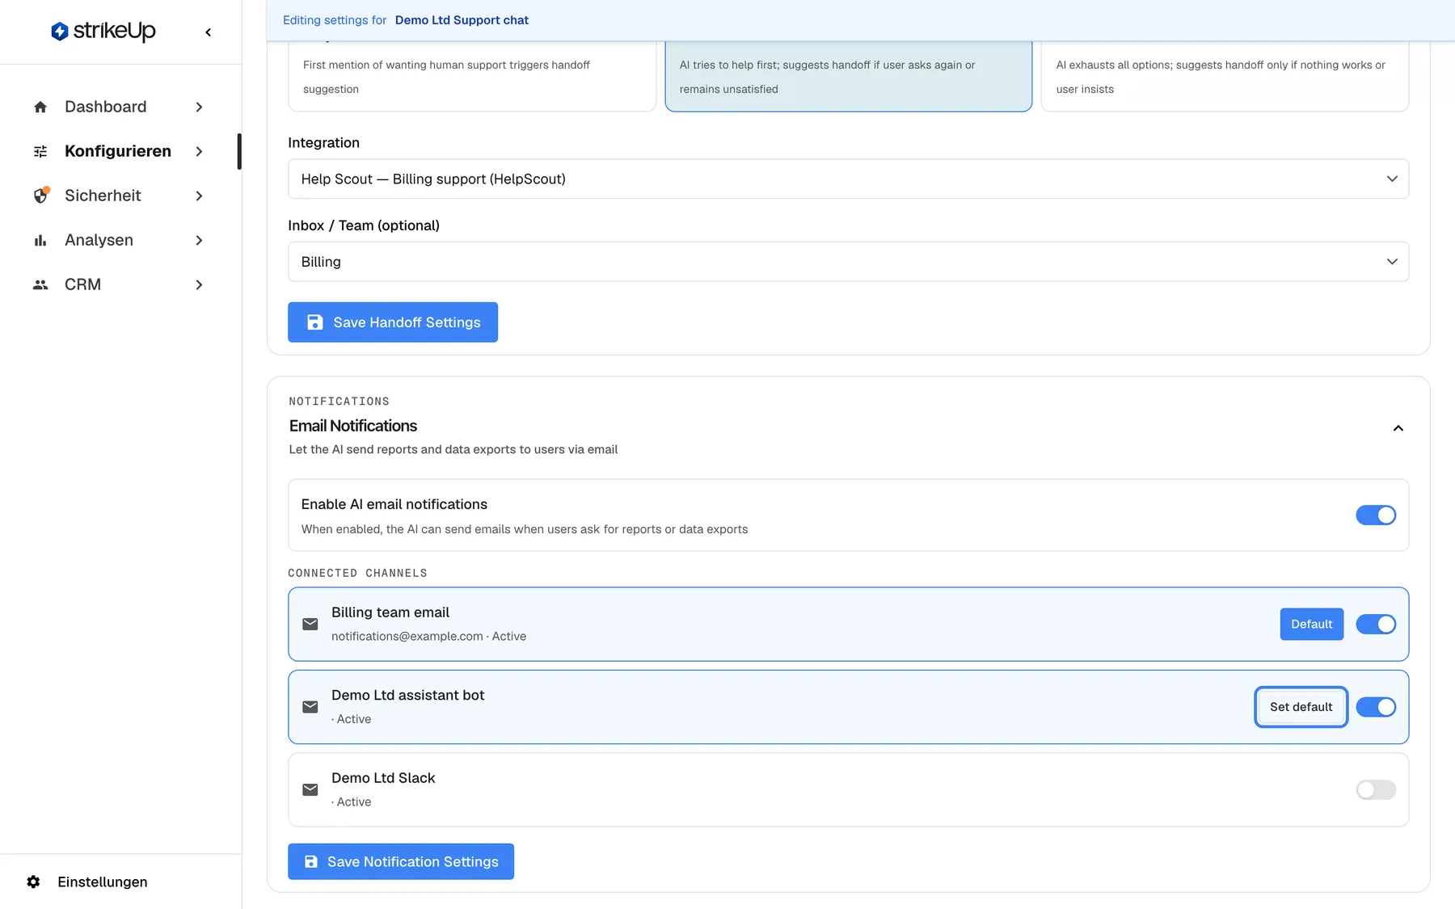The width and height of the screenshot is (1455, 909).
Task: Expand the Konfigurieren submenu chevron
Action: point(199,151)
